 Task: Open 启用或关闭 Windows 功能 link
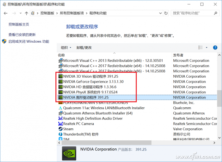click(29, 41)
